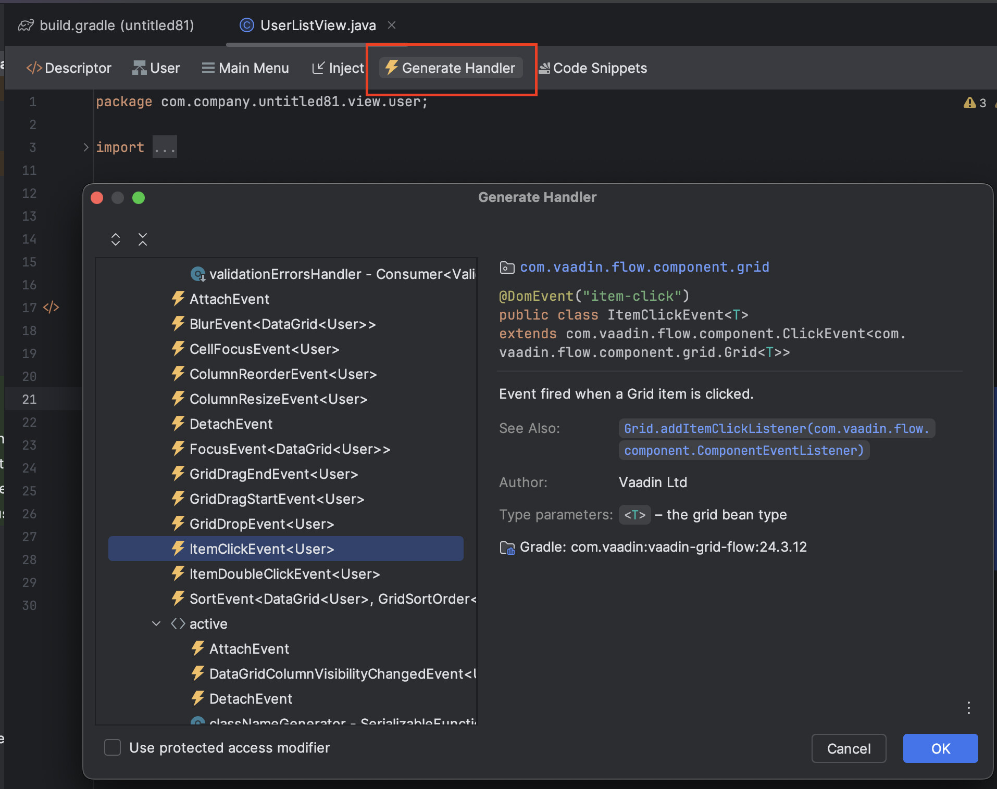Click the Gradle: com.vaadin:vaadin-grid-flow:24.3.12 text
The width and height of the screenshot is (997, 789).
tap(663, 547)
